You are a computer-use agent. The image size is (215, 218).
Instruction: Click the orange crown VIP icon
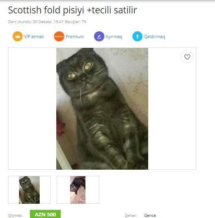[17, 37]
